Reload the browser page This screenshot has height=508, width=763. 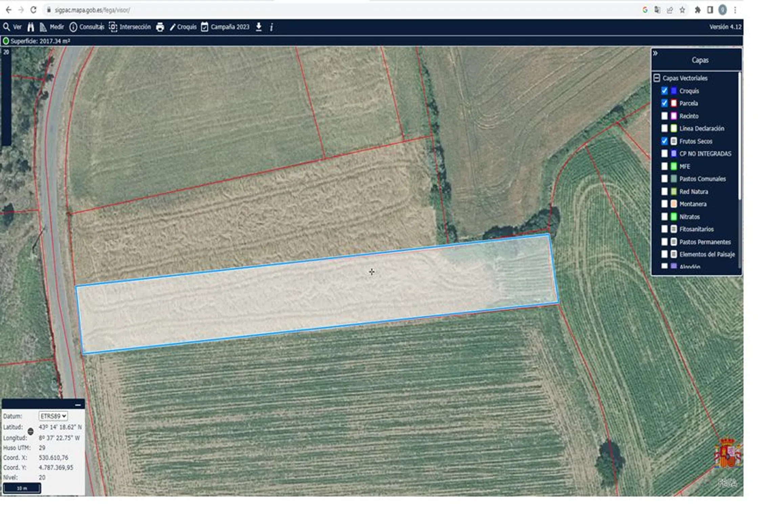click(33, 10)
